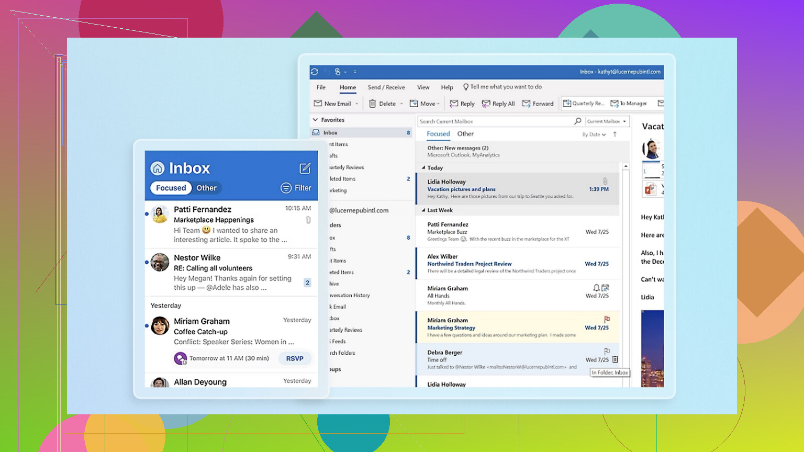Click the Reply All icon in ribbon
The height and width of the screenshot is (452, 804).
[x=486, y=104]
